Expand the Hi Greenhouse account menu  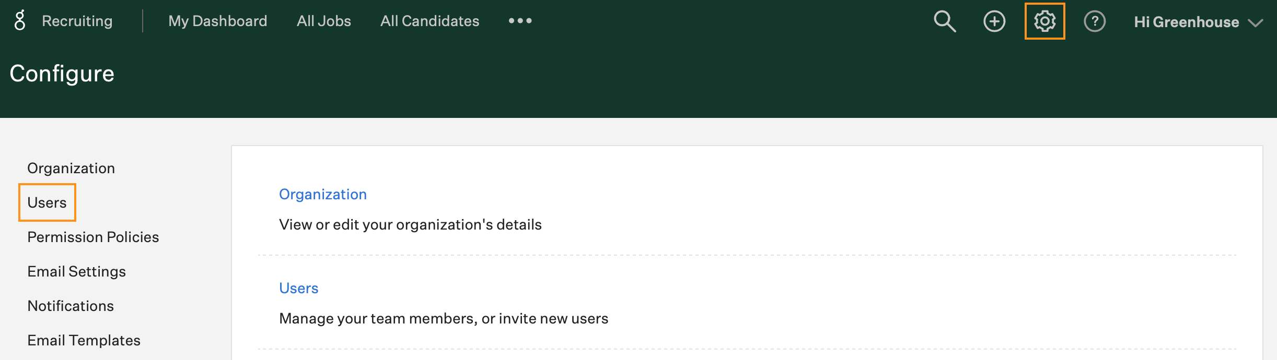(x=1199, y=22)
